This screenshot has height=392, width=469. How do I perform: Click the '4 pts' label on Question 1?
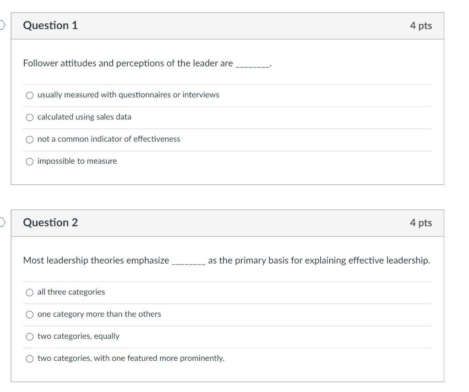[x=421, y=26]
